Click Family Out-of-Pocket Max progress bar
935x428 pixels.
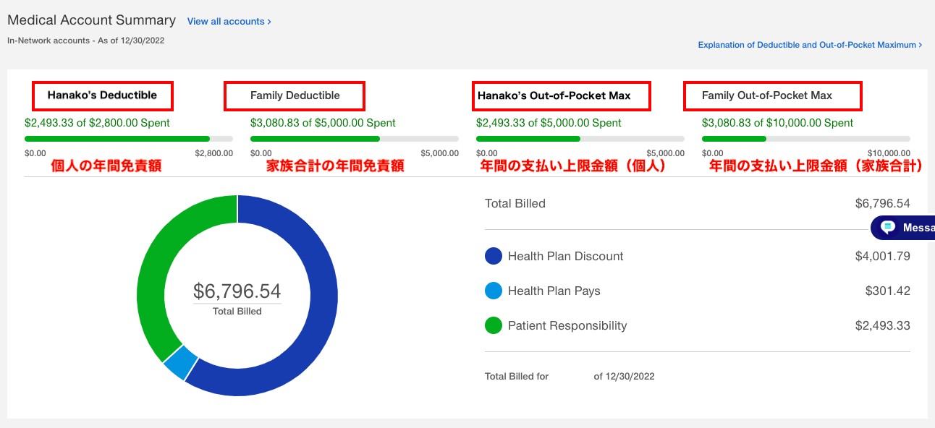[806, 138]
